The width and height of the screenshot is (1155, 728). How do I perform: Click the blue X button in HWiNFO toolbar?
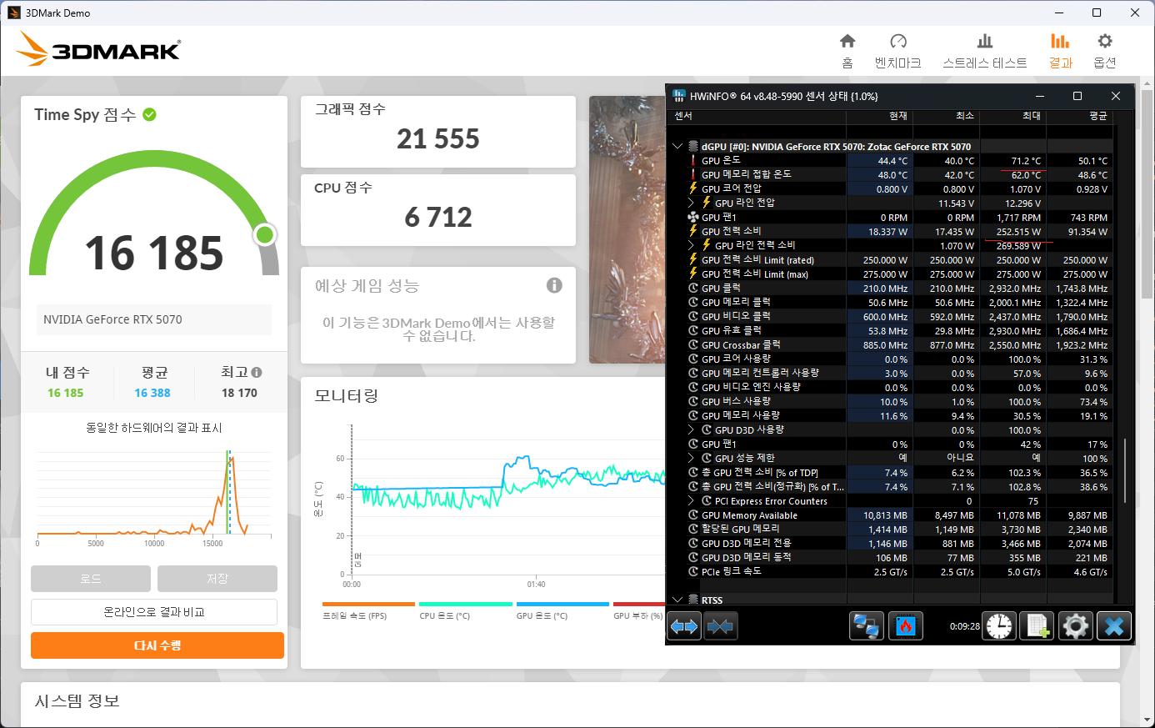[1113, 625]
